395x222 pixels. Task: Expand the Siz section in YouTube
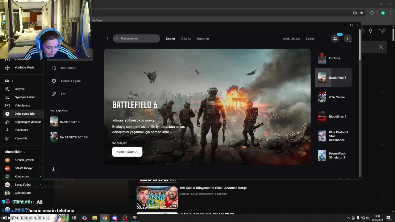click(9, 81)
